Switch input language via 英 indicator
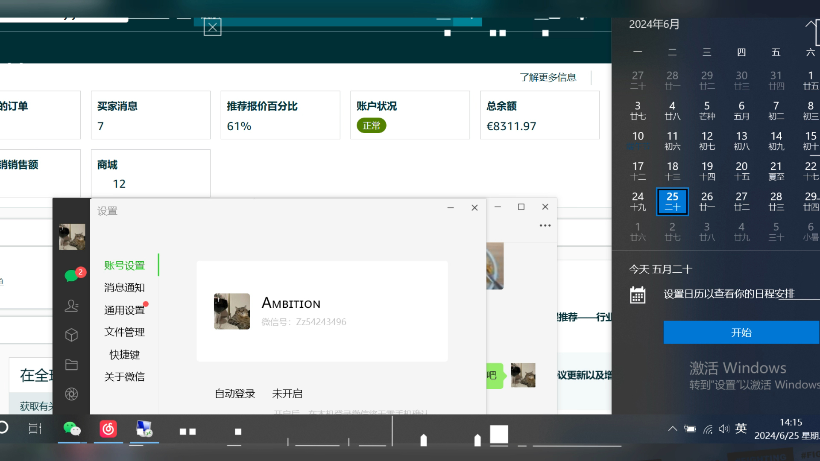Screen dimensions: 820x461 [x=741, y=428]
